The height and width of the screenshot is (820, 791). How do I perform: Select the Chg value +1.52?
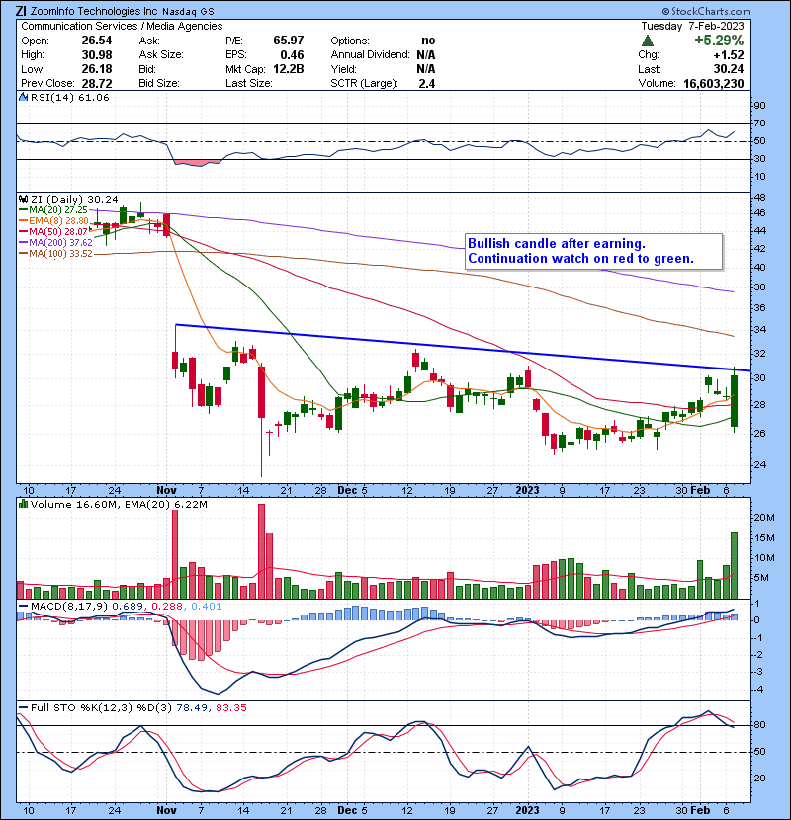pos(728,55)
